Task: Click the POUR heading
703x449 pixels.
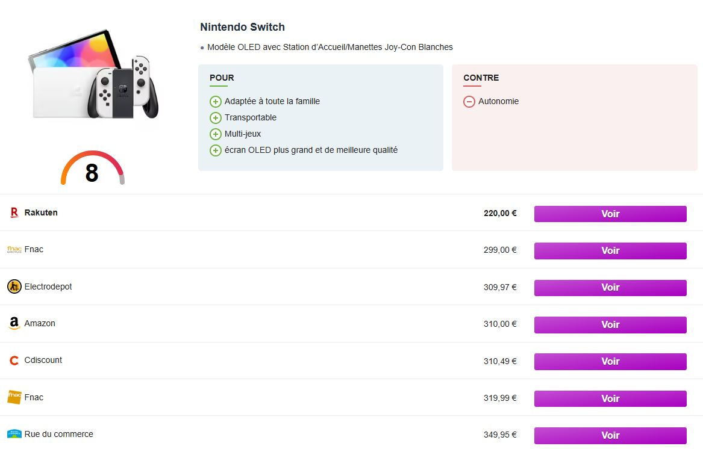Action: point(222,78)
